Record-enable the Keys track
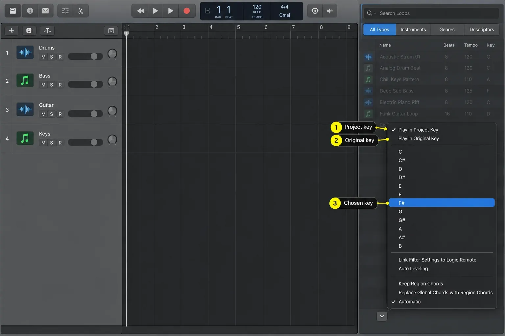This screenshot has width=505, height=336. [x=60, y=143]
